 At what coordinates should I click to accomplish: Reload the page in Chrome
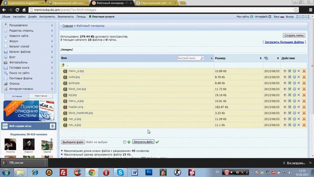click(17, 10)
